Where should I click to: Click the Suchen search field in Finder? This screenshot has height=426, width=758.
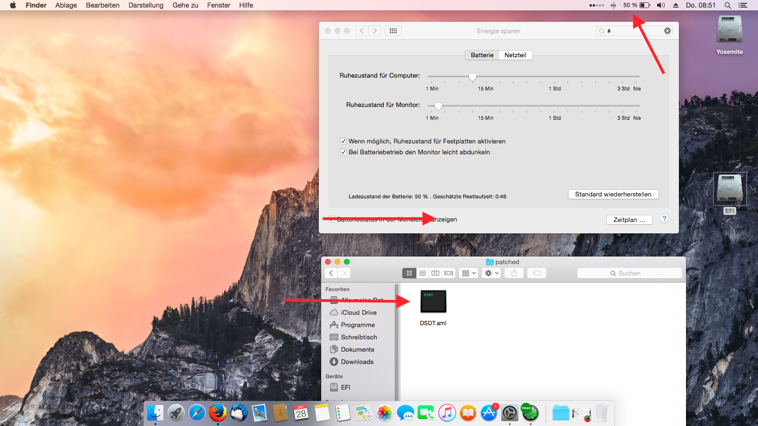click(630, 273)
